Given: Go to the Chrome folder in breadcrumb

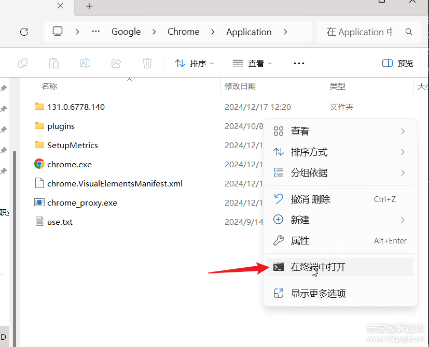Looking at the screenshot, I should 183,32.
